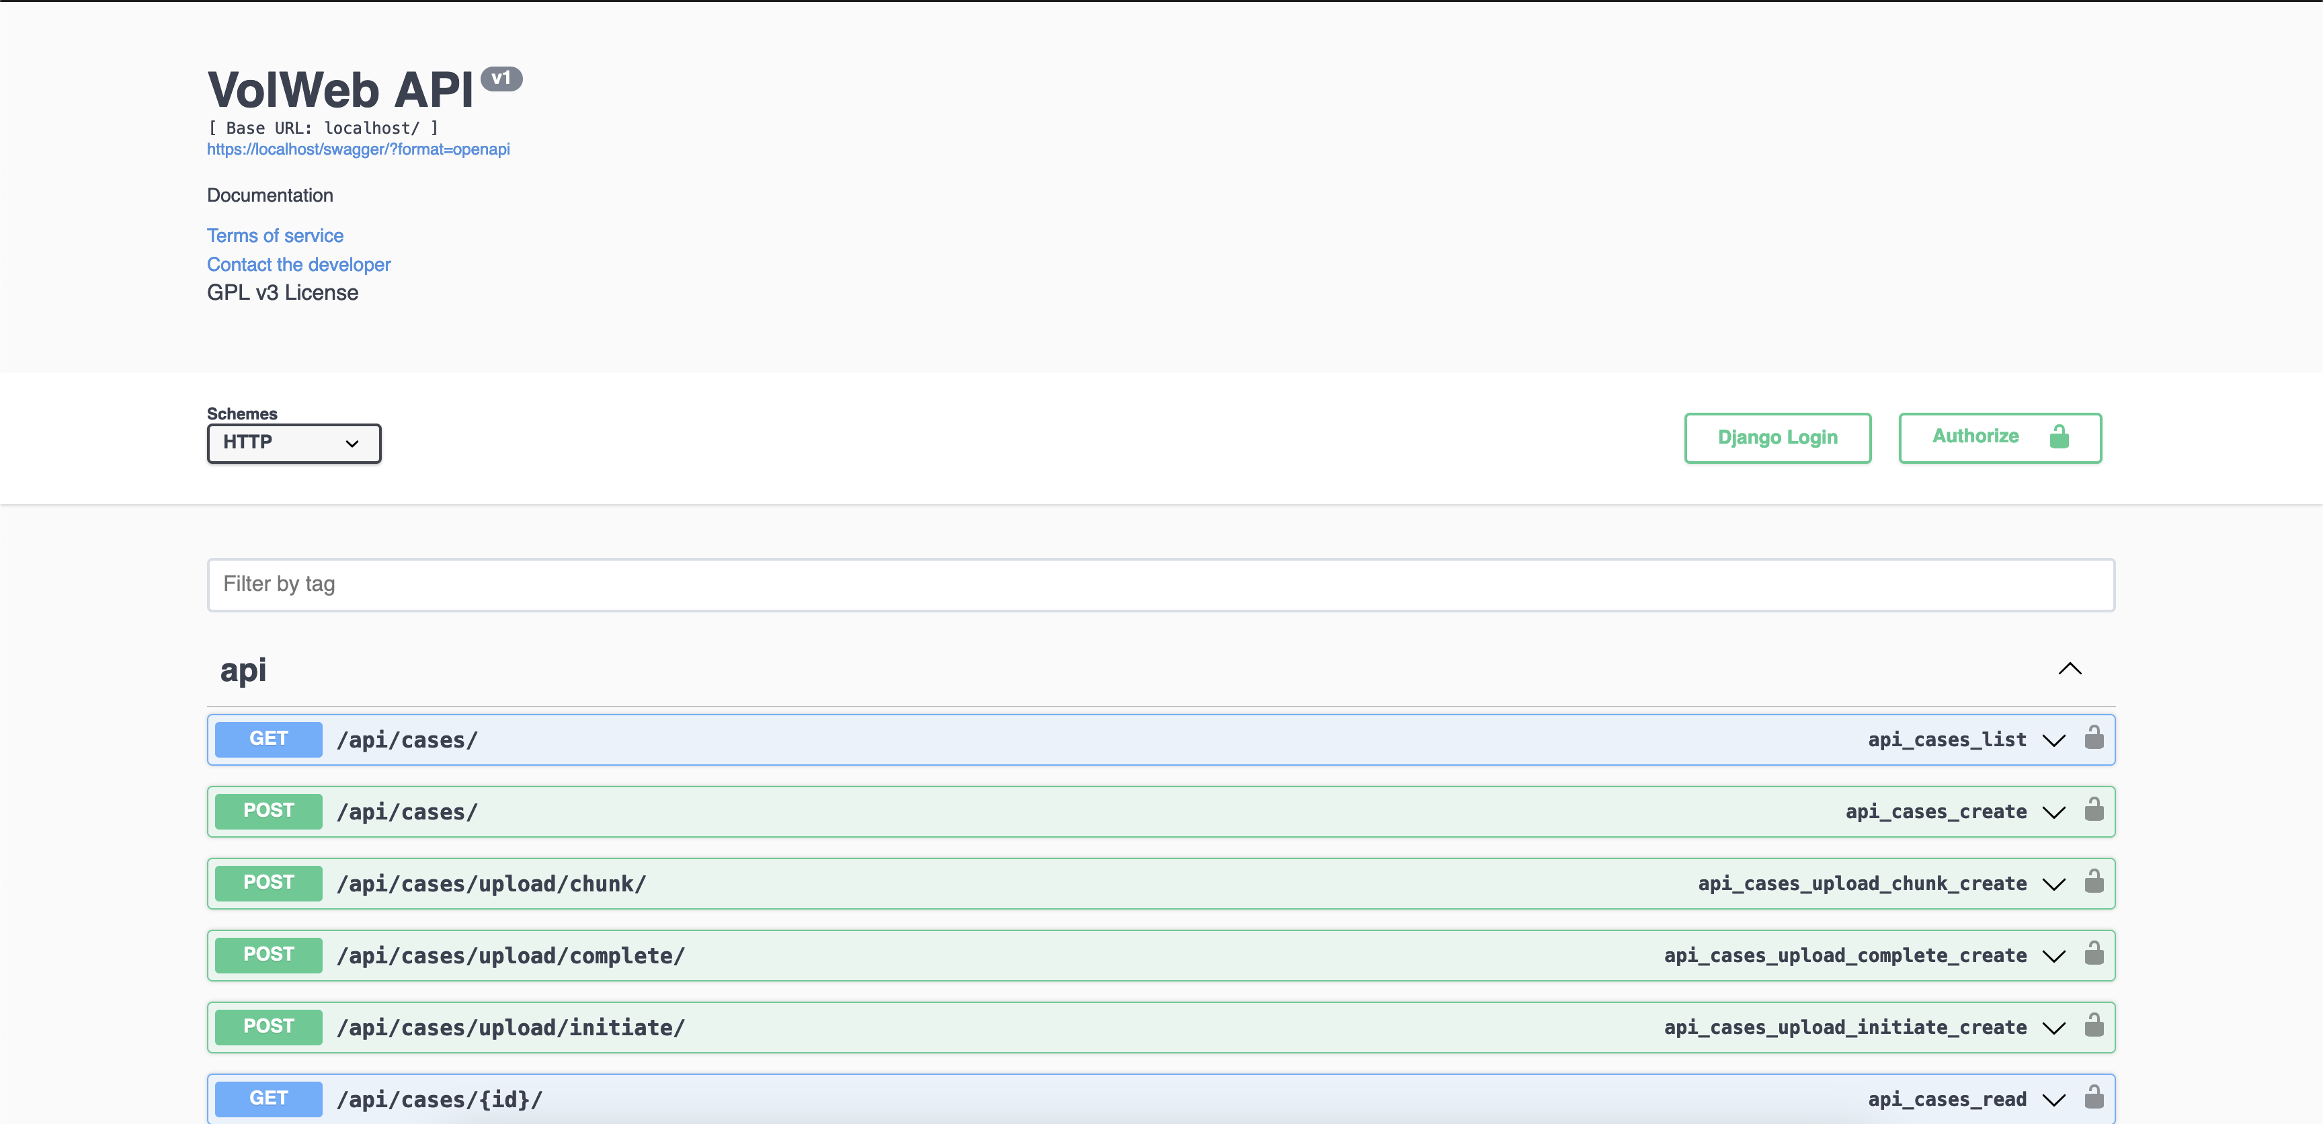Viewport: 2323px width, 1124px height.
Task: Click the api_cases_read operation ID
Action: (x=1947, y=1098)
